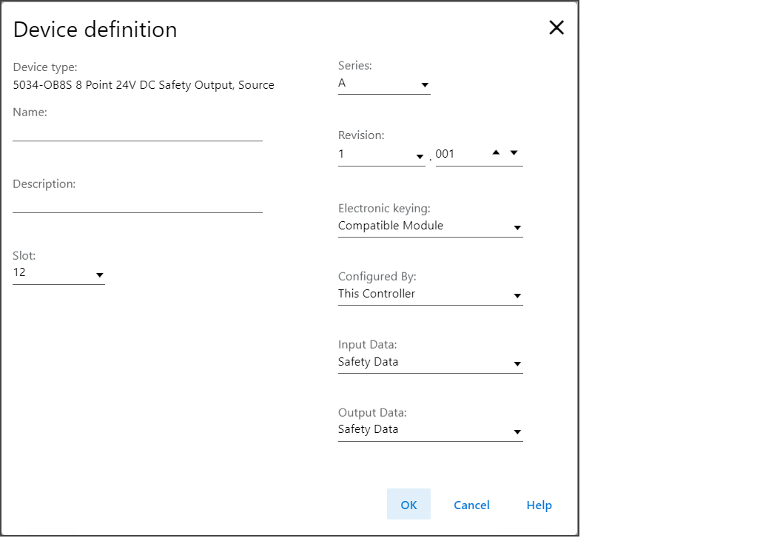Increase minor revision with the up arrow

496,152
